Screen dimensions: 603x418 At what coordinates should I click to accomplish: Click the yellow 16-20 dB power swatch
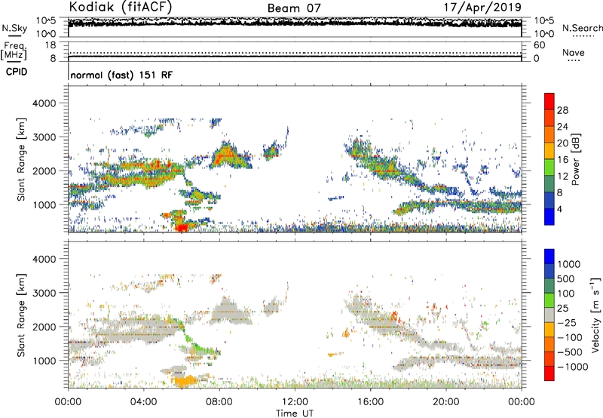point(549,151)
